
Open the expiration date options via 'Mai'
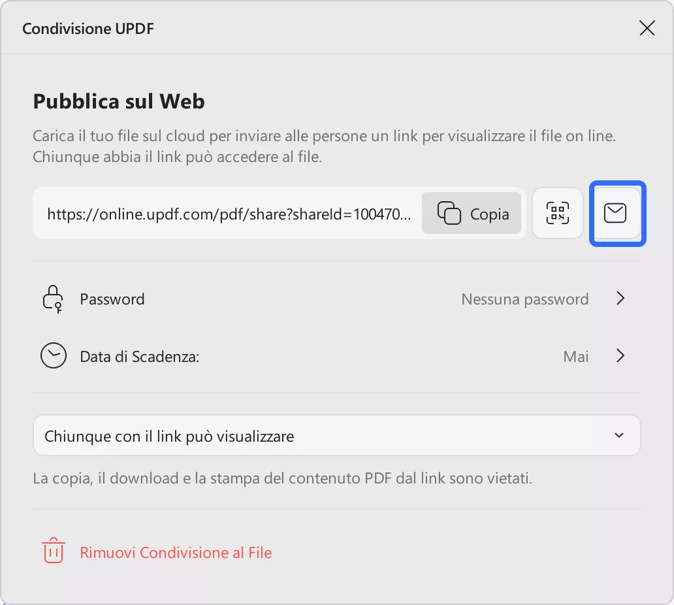click(575, 356)
